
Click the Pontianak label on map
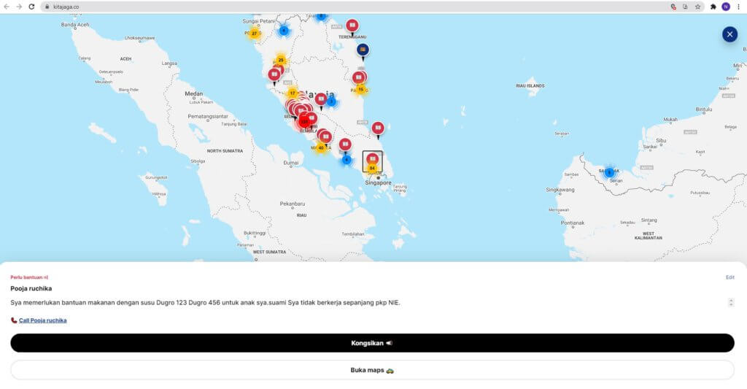pyautogui.click(x=573, y=223)
